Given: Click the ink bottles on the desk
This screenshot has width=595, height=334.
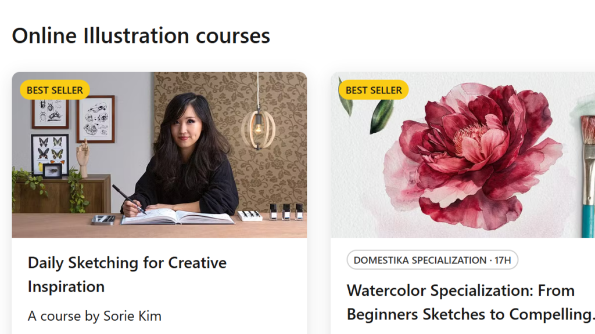Looking at the screenshot, I should tap(285, 212).
